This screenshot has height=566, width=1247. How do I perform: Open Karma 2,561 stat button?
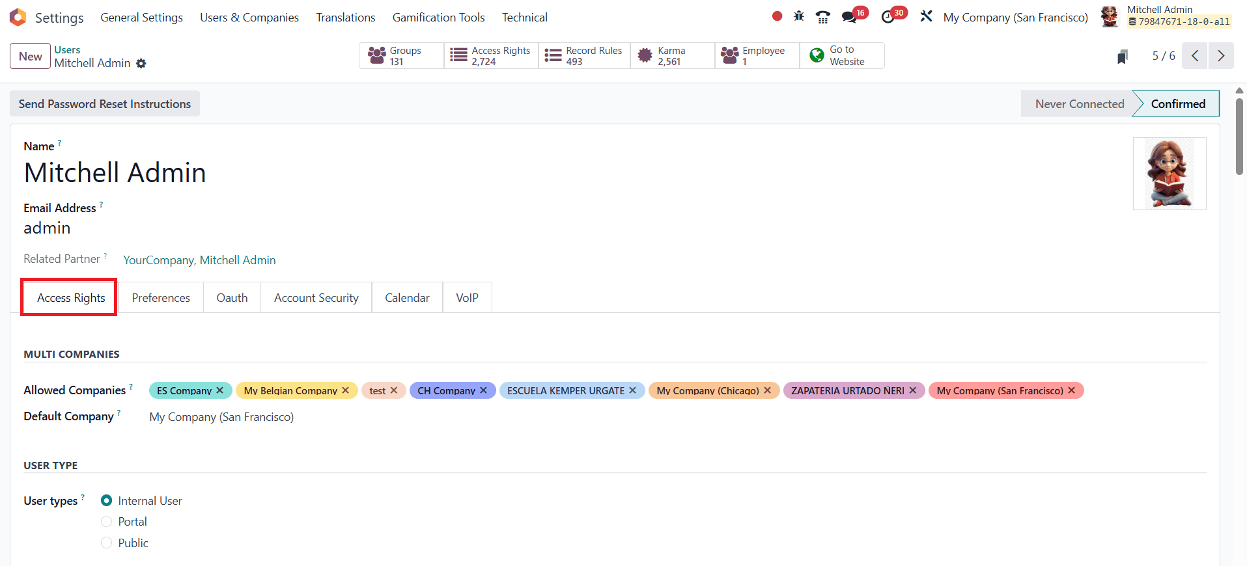pos(673,56)
